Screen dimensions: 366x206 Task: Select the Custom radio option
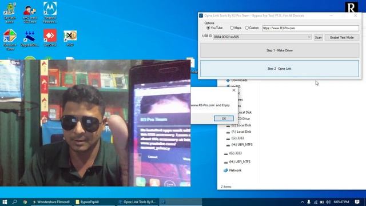(246, 28)
